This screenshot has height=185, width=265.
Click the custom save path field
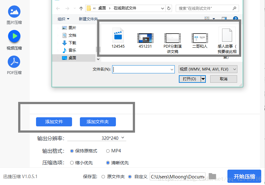(x=178, y=177)
